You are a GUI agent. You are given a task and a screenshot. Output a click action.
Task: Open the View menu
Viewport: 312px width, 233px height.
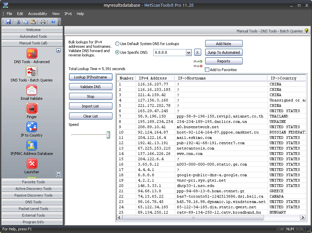(x=56, y=14)
